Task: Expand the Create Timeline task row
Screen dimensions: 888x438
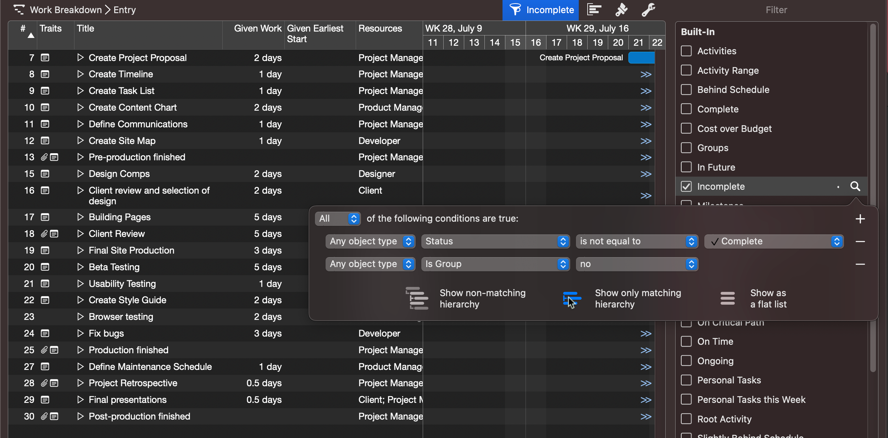Action: (x=81, y=74)
